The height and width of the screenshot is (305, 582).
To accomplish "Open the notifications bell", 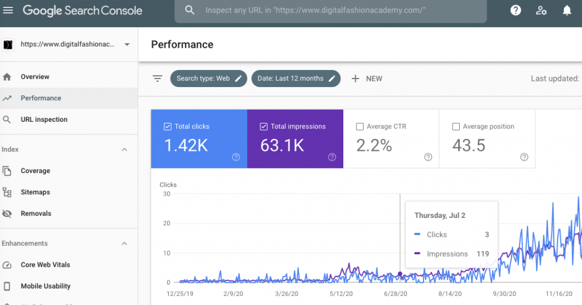I will click(567, 10).
